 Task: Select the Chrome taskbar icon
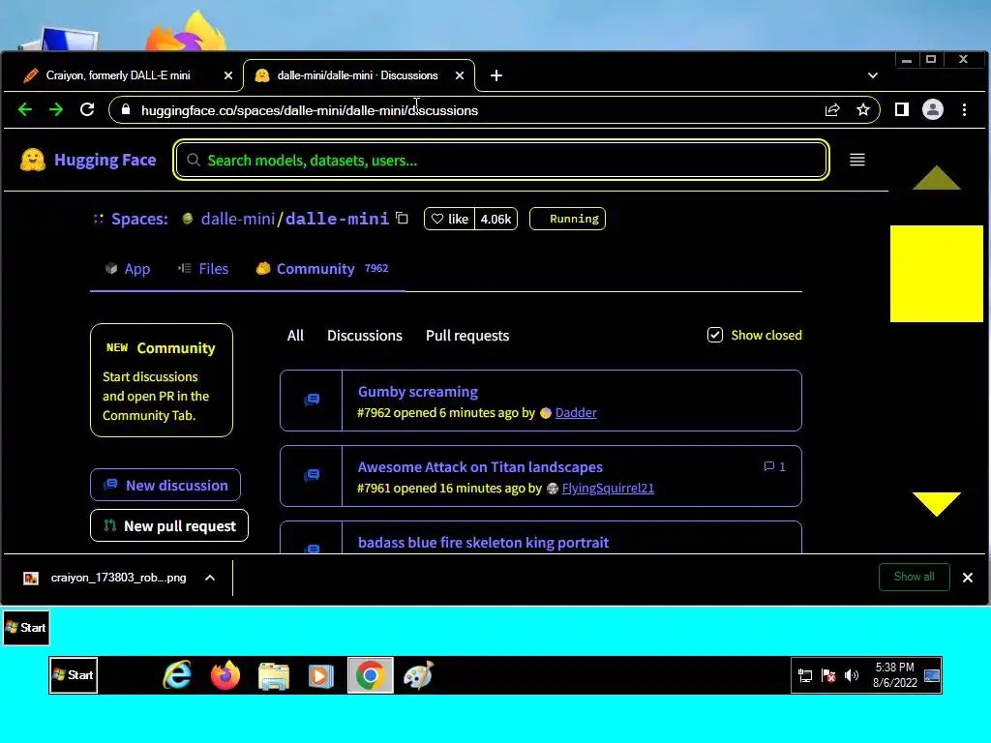pos(371,675)
